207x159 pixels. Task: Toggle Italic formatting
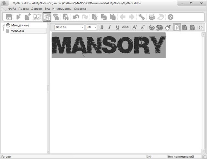[110, 27]
